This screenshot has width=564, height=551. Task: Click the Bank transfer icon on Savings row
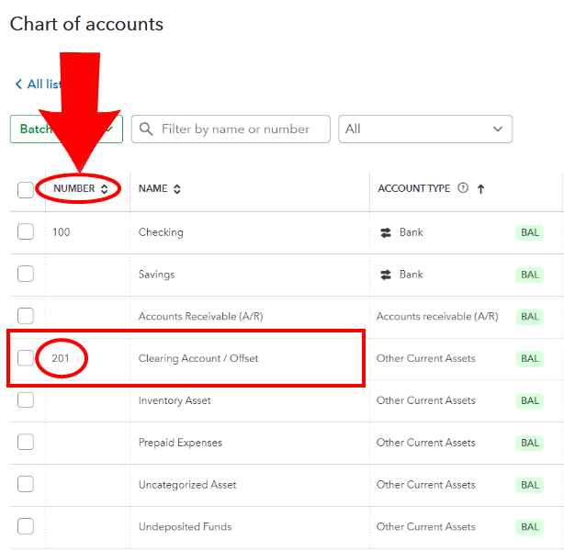tap(386, 275)
